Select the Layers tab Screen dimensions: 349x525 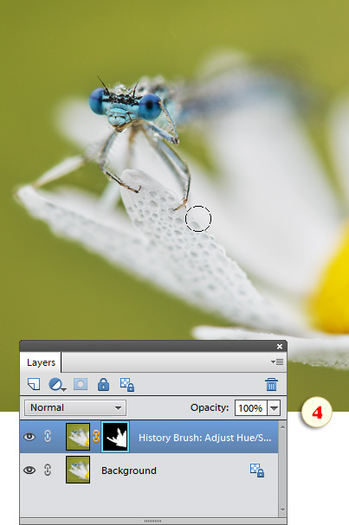pos(41,362)
